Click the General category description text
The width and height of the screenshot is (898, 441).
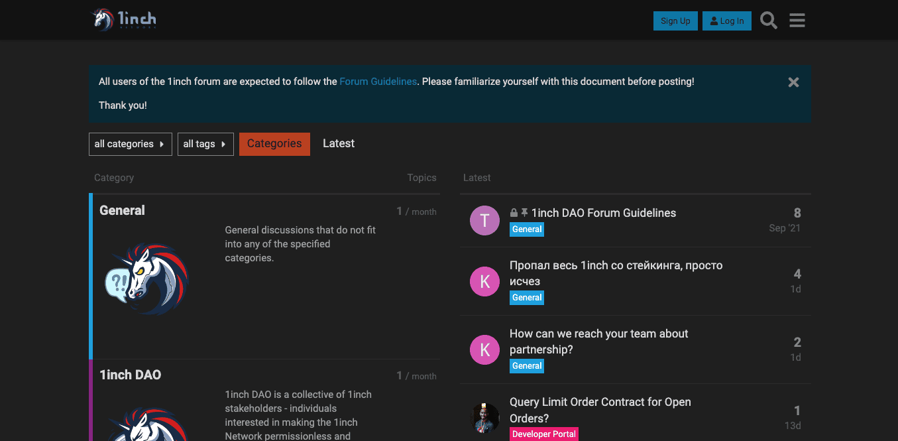click(x=300, y=244)
